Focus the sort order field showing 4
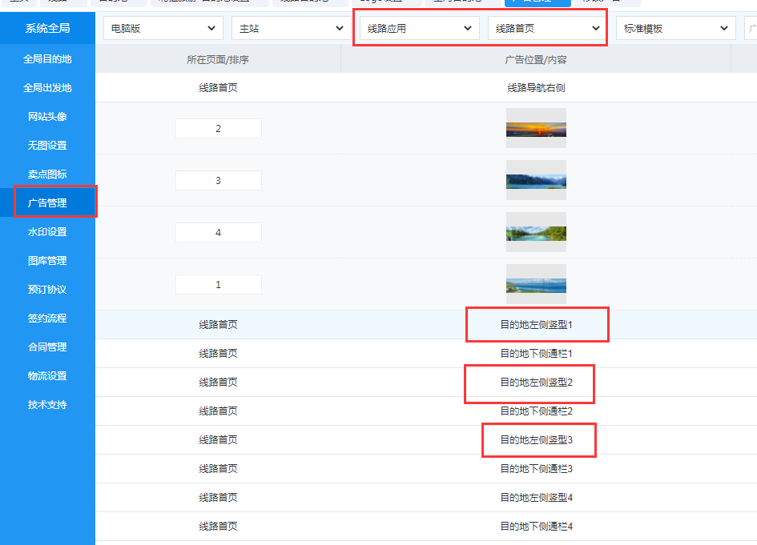The height and width of the screenshot is (545, 757). click(x=219, y=233)
